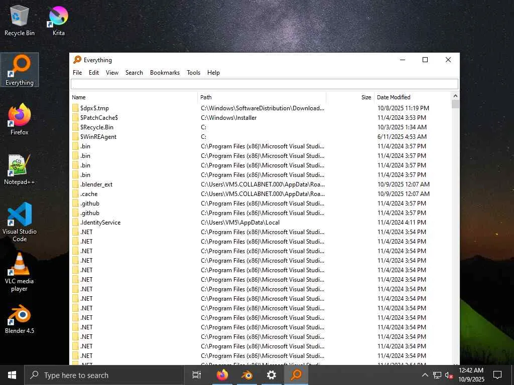Click path C:\Windows\Installer
This screenshot has width=514, height=385.
[228, 117]
